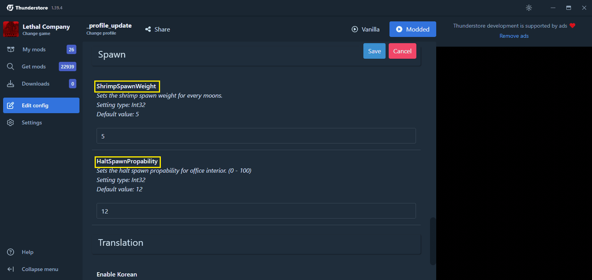Image resolution: width=592 pixels, height=280 pixels.
Task: Open the Get mods page
Action: 41,66
